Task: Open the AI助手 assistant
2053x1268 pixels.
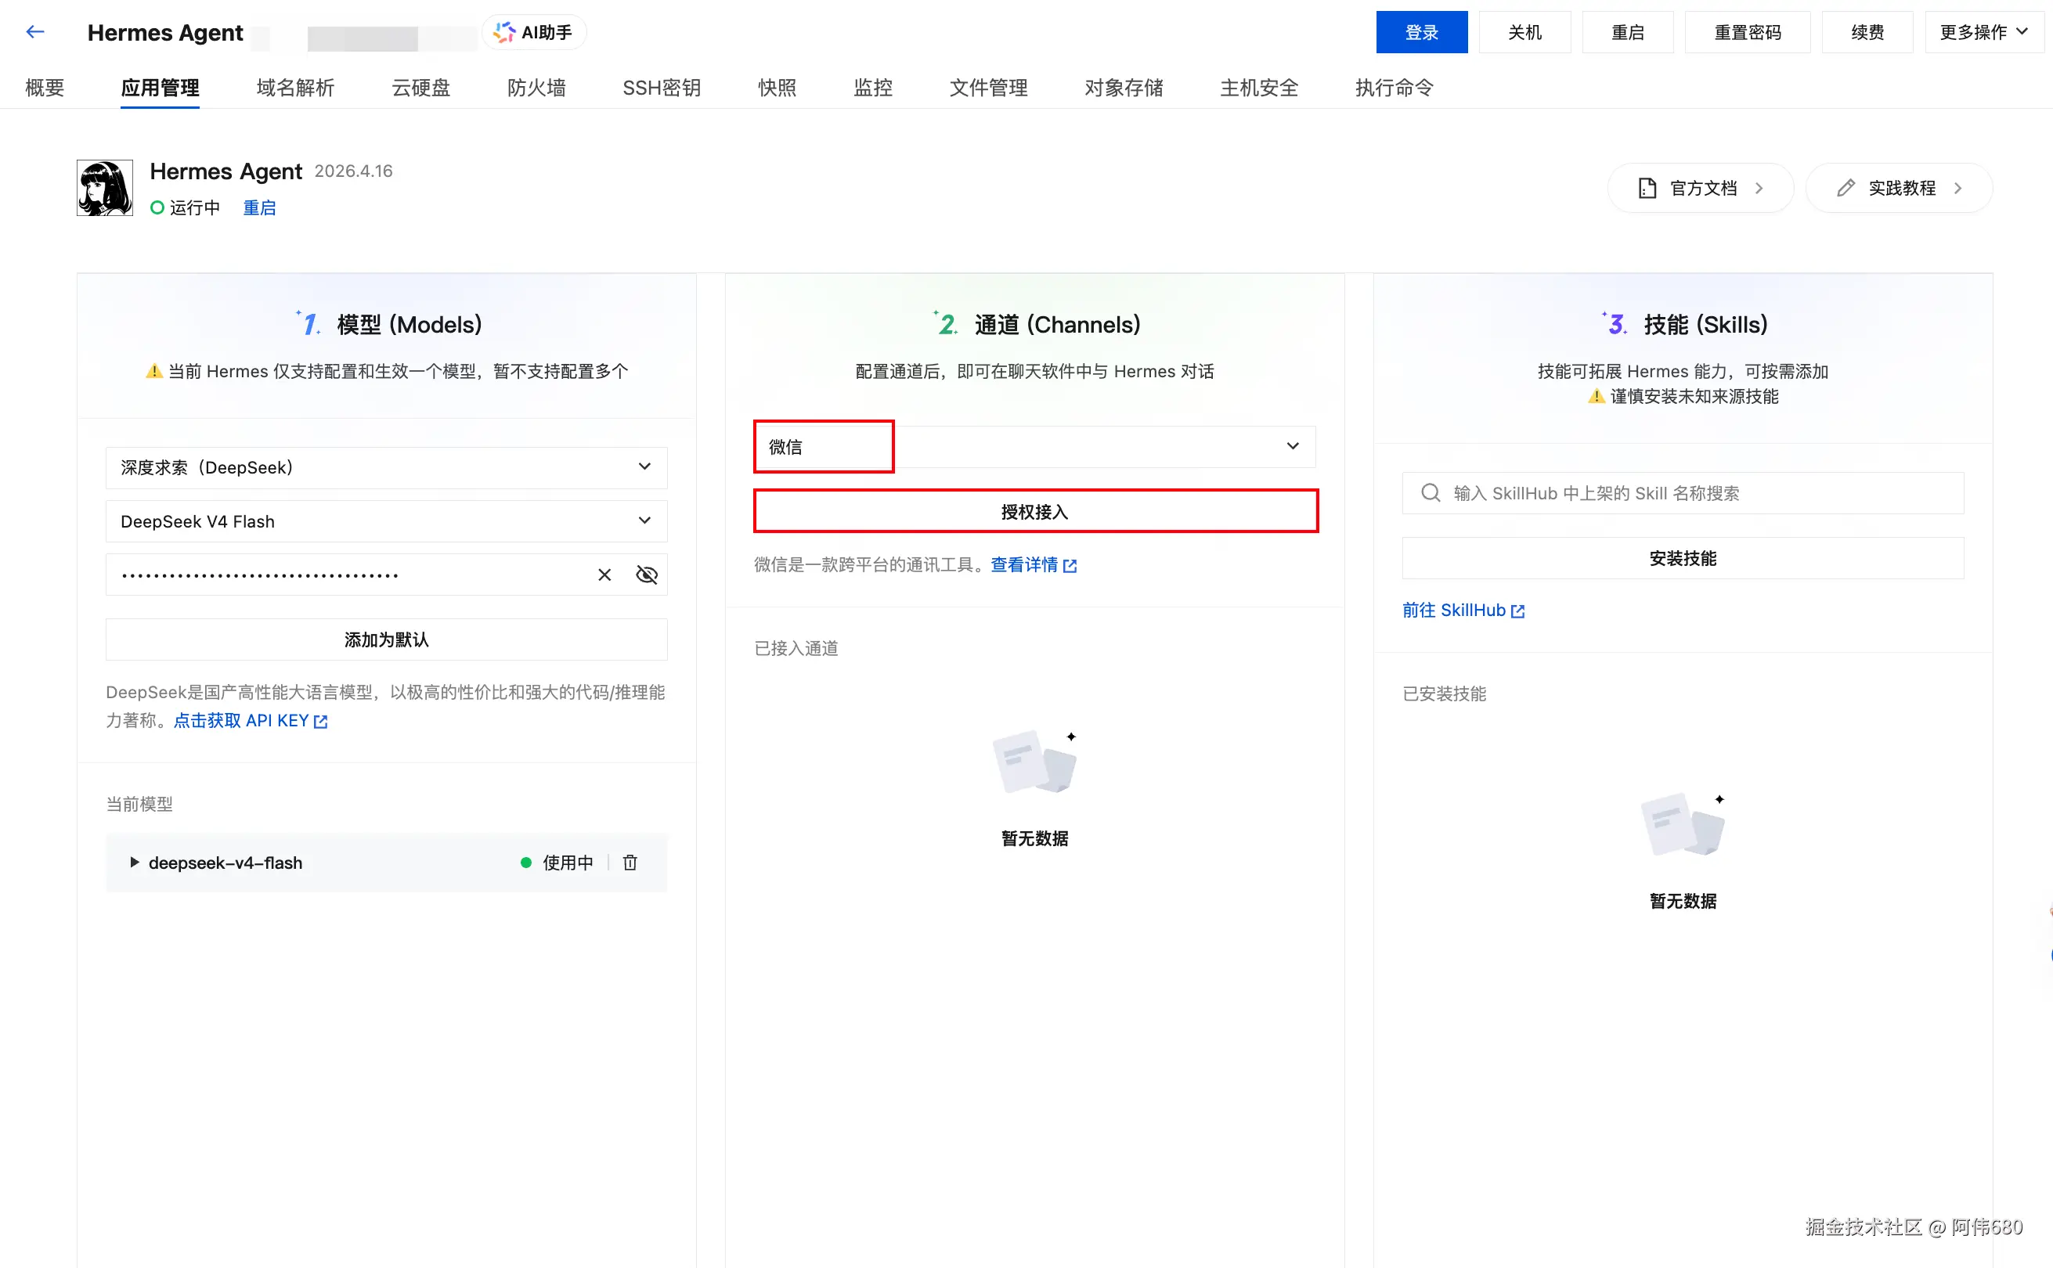Action: [533, 32]
